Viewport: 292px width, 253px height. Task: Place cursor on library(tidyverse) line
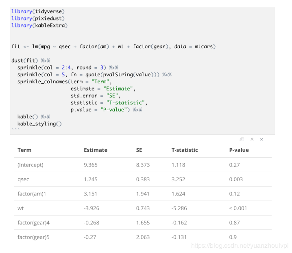click(x=38, y=11)
